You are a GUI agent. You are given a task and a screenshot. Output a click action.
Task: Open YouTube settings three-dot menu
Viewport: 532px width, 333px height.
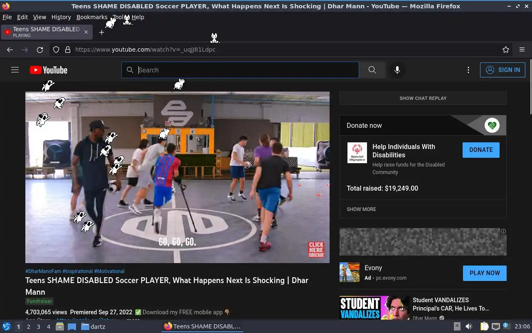[x=468, y=70]
